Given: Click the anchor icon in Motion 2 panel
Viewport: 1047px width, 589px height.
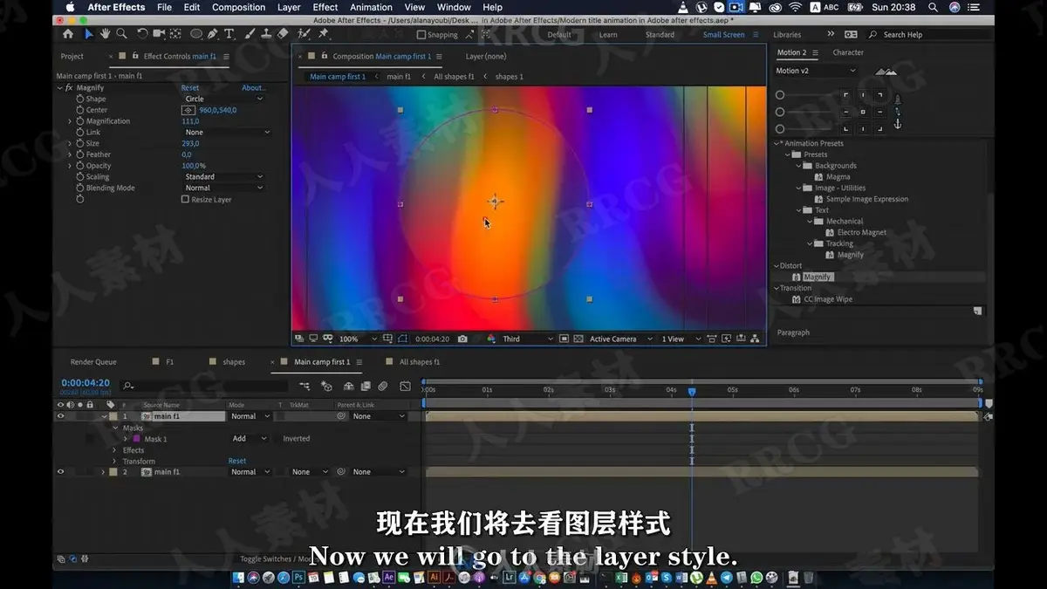Looking at the screenshot, I should click(x=898, y=125).
